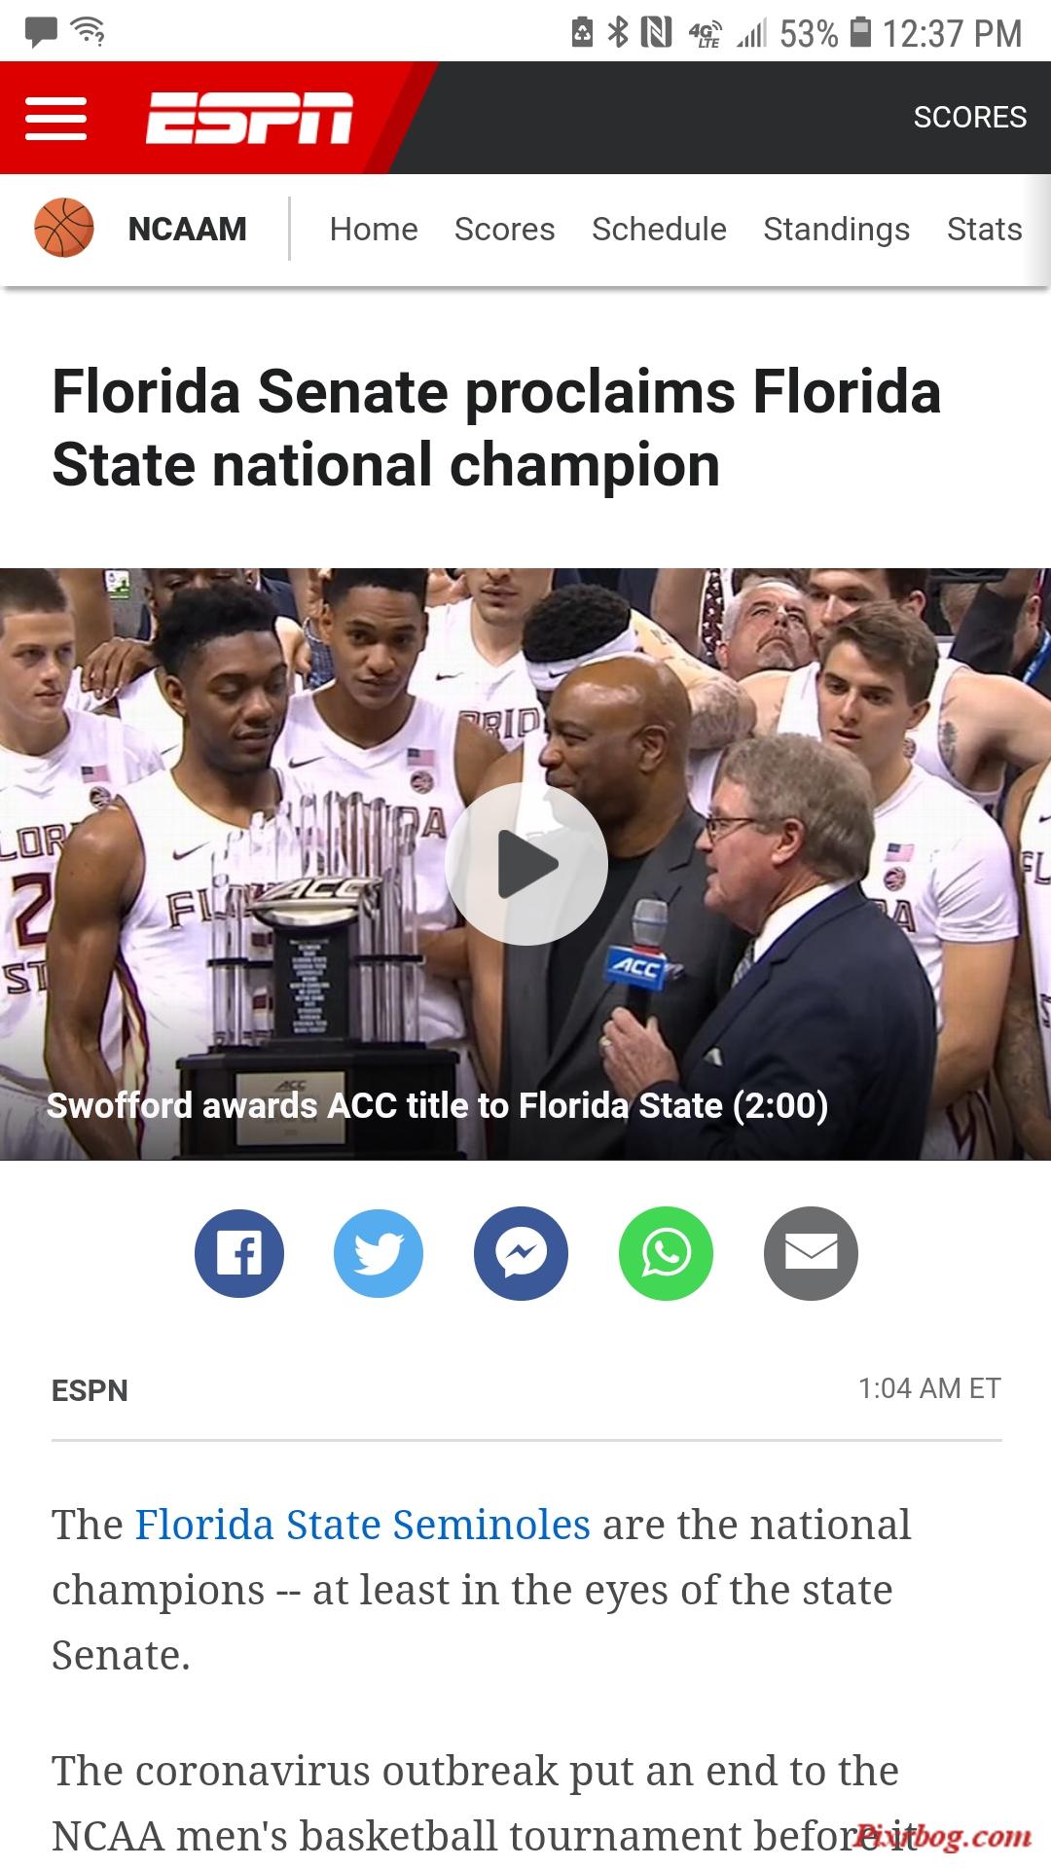Share article on Facebook
Image resolution: width=1051 pixels, height=1868 pixels.
click(239, 1253)
